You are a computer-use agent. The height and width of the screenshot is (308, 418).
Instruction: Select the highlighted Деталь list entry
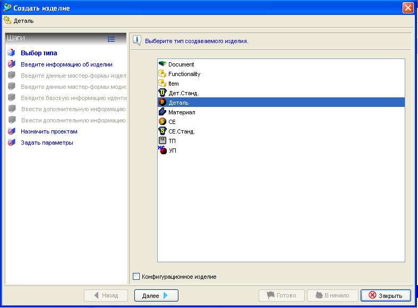pos(281,102)
